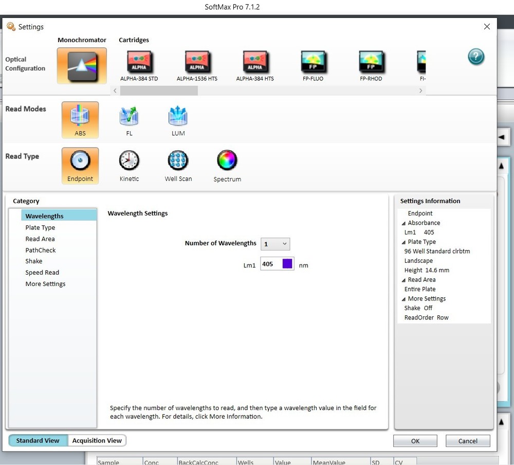Select the ALPHA-384 STD cartridge
The image size is (514, 465).
click(x=139, y=66)
